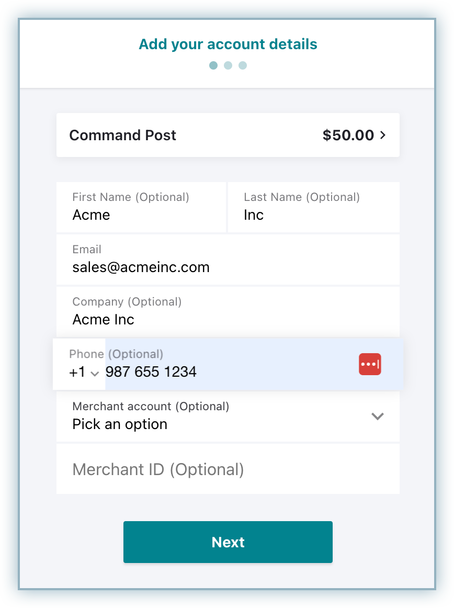Screen dimensions: 454x608
Task: Click the phone number 987 655 1234
Action: pos(151,373)
